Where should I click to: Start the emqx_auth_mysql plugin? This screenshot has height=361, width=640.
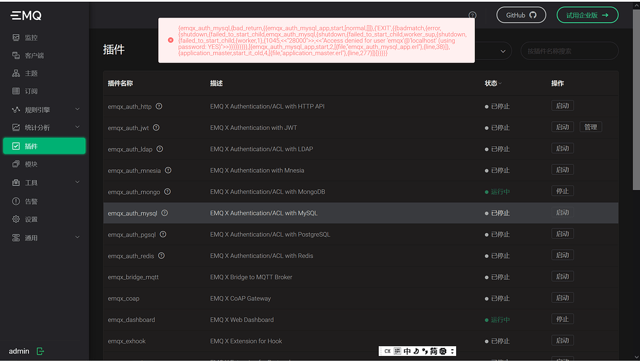pos(562,212)
